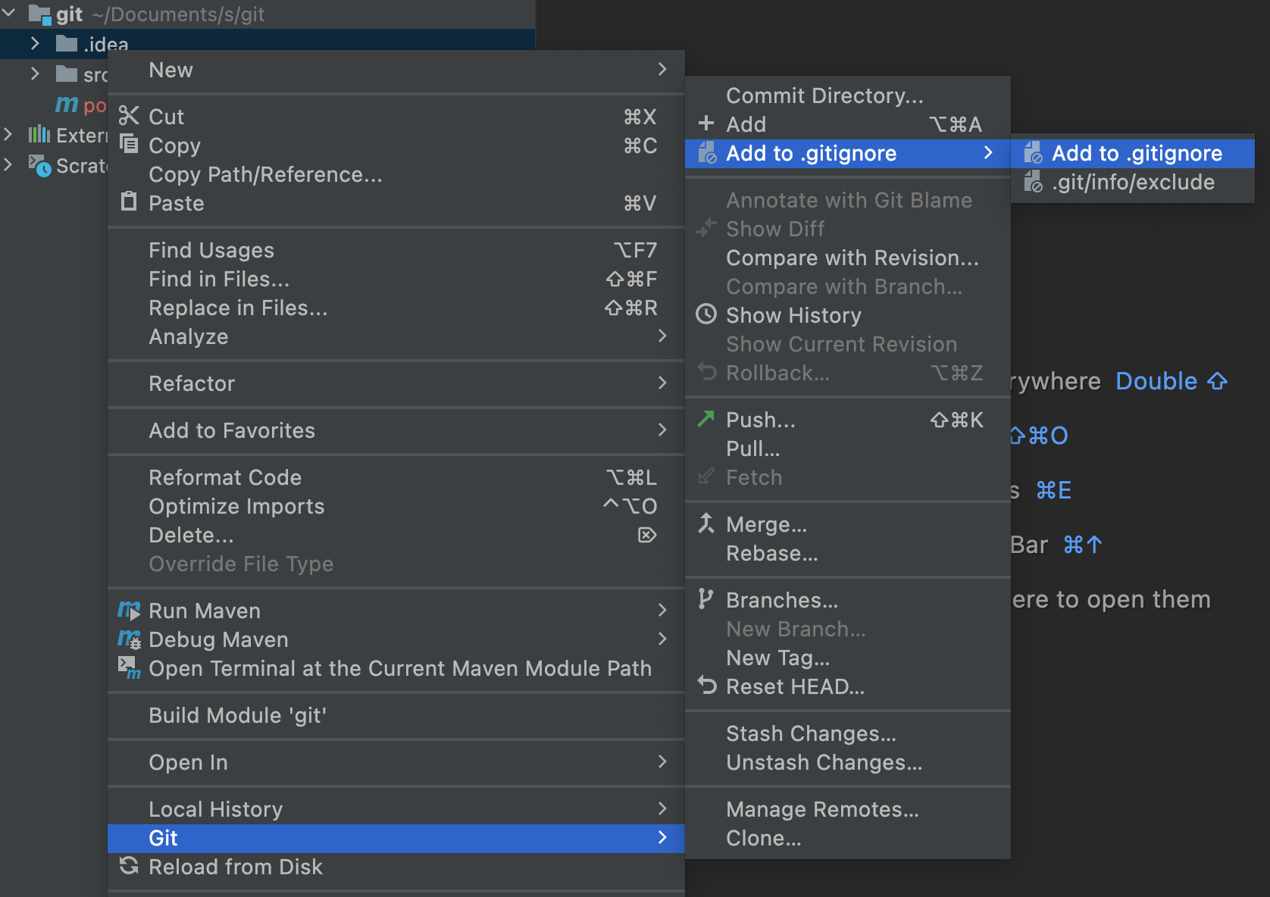Viewport: 1270px width, 897px height.
Task: Click the Paste clipboard icon
Action: click(x=129, y=202)
